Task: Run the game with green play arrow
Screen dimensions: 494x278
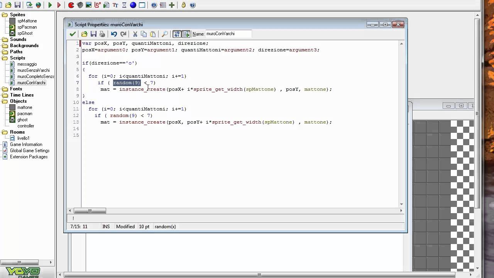Action: tap(50, 5)
